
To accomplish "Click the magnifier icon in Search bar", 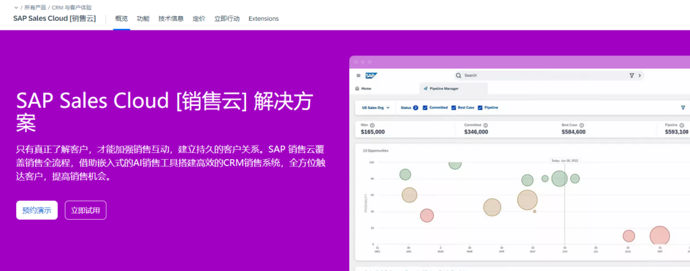I will pyautogui.click(x=458, y=76).
